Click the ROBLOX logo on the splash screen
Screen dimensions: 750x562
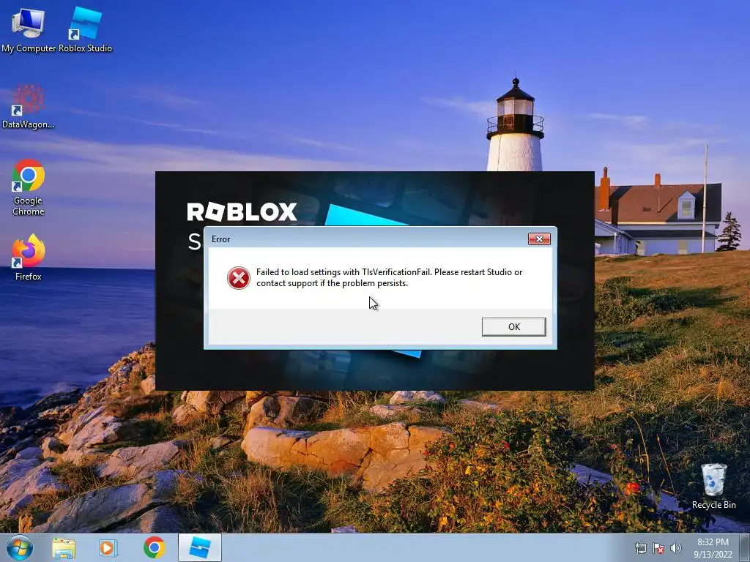point(242,211)
